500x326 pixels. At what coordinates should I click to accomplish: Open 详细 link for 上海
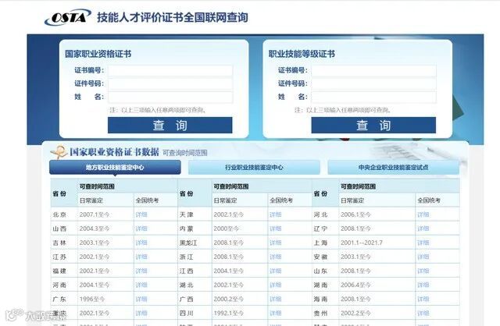[x=423, y=243]
